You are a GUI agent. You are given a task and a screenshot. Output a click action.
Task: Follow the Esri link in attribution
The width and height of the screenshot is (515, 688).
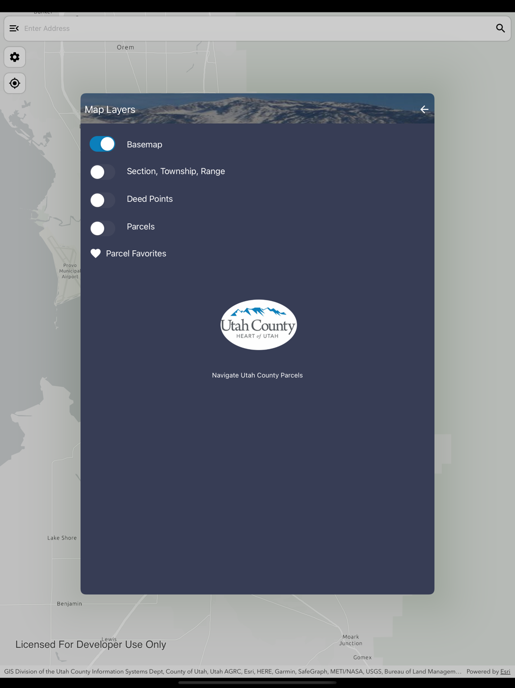coord(505,671)
